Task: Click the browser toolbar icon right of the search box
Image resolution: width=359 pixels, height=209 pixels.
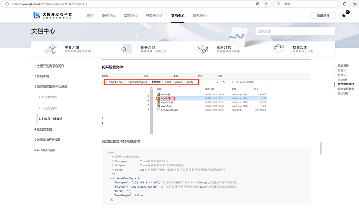Action: point(345,4)
